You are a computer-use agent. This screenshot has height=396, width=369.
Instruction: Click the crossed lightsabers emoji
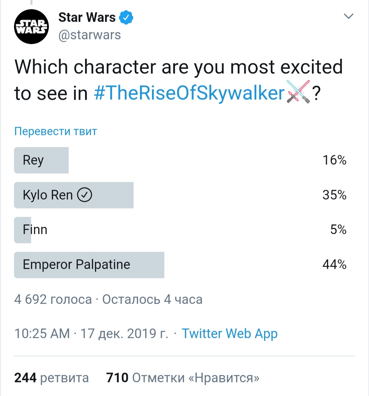point(298,92)
